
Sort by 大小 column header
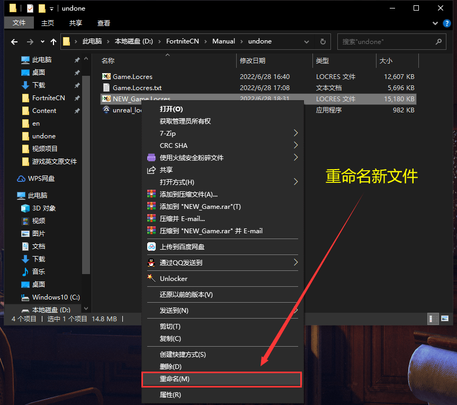(x=397, y=60)
